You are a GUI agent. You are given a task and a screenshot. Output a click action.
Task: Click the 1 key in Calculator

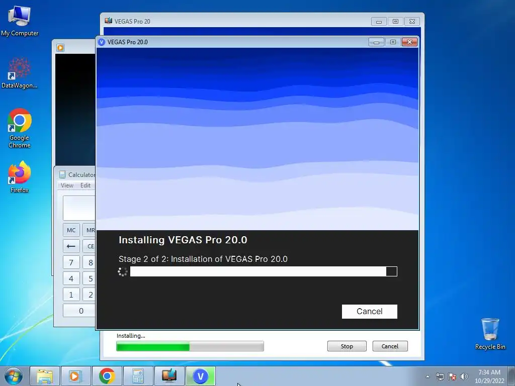[71, 295]
